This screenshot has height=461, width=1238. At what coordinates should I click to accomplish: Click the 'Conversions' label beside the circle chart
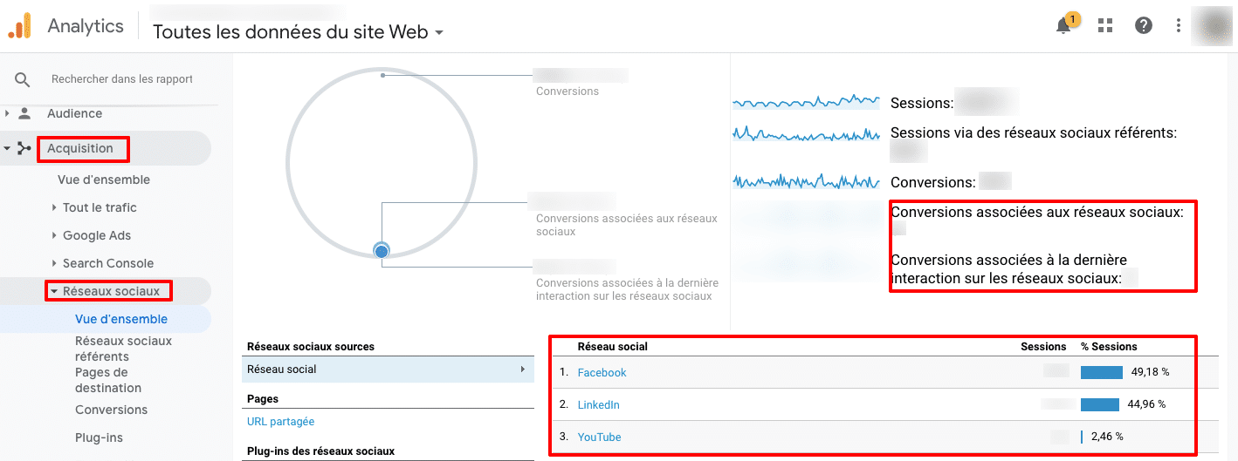[x=567, y=92]
